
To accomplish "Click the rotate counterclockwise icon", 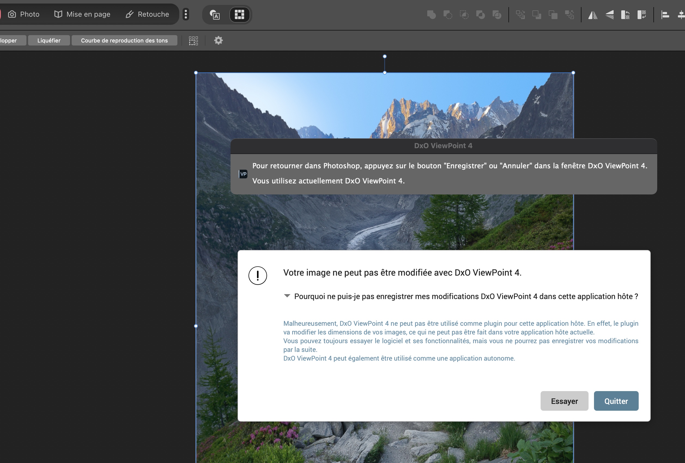I will point(625,15).
